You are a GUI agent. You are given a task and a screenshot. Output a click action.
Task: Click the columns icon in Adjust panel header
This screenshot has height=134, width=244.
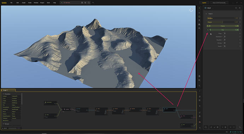click(x=236, y=8)
